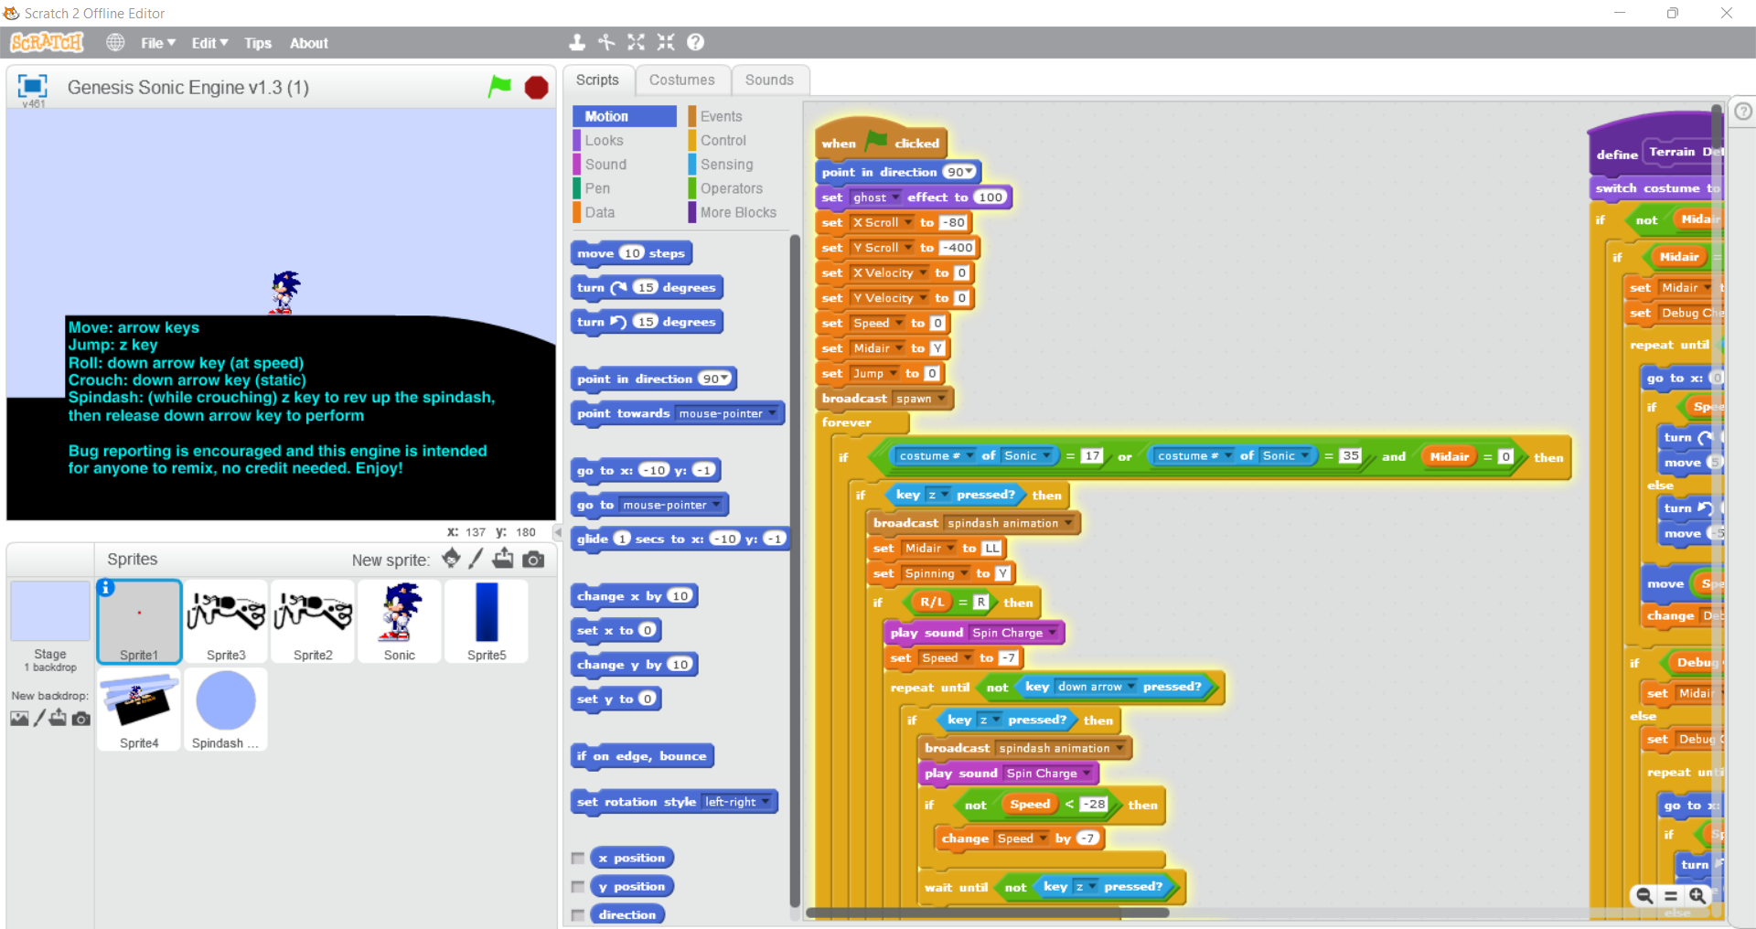Choose new sprite from library
Viewport: 1756px width, 929px height.
[451, 559]
